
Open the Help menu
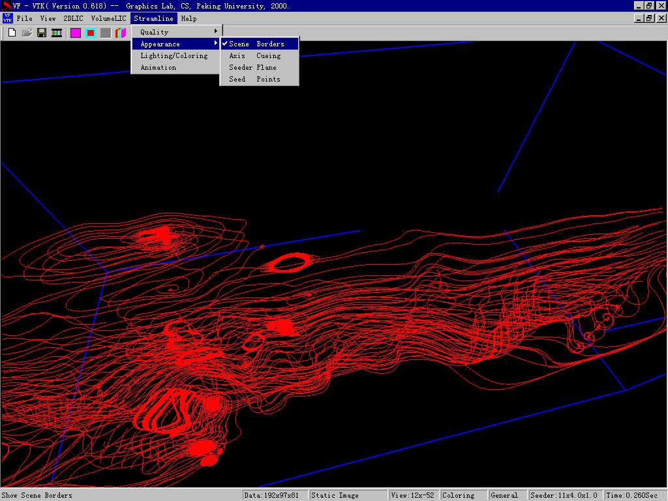tap(189, 18)
